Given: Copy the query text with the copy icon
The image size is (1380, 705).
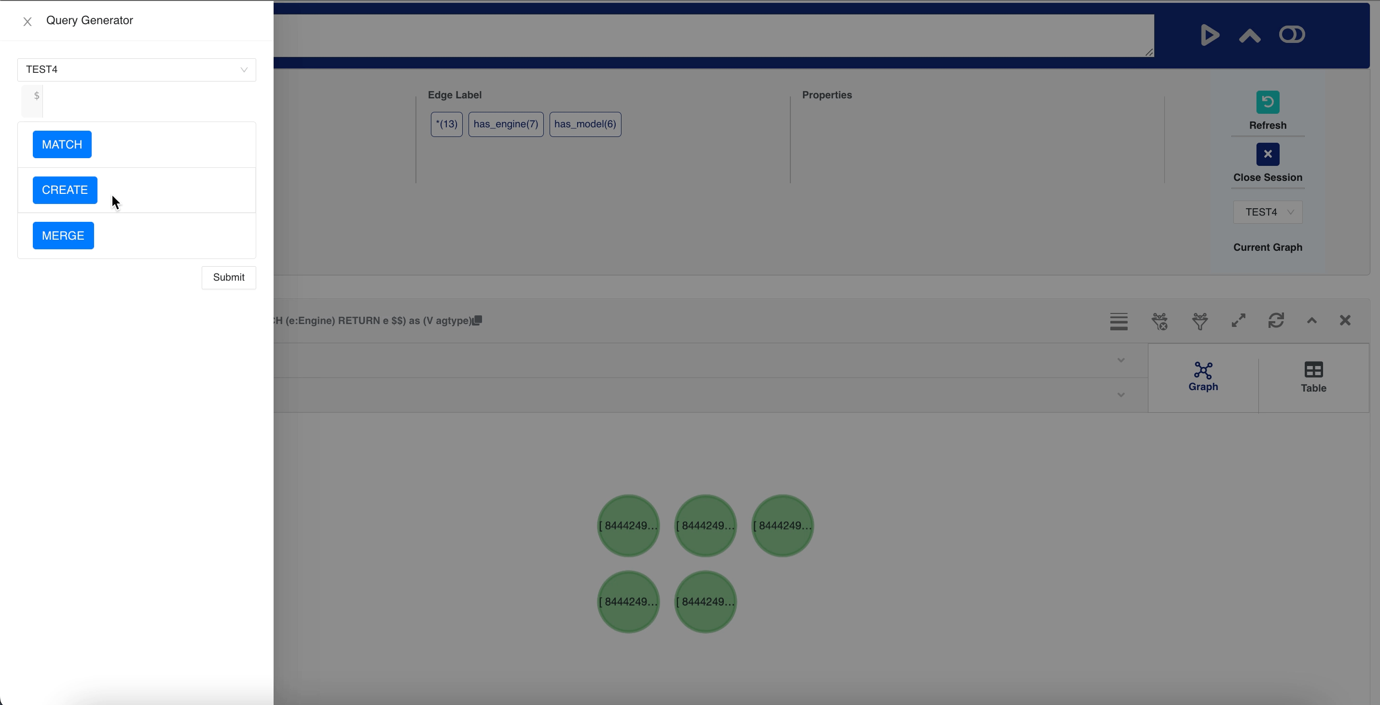Looking at the screenshot, I should 477,320.
